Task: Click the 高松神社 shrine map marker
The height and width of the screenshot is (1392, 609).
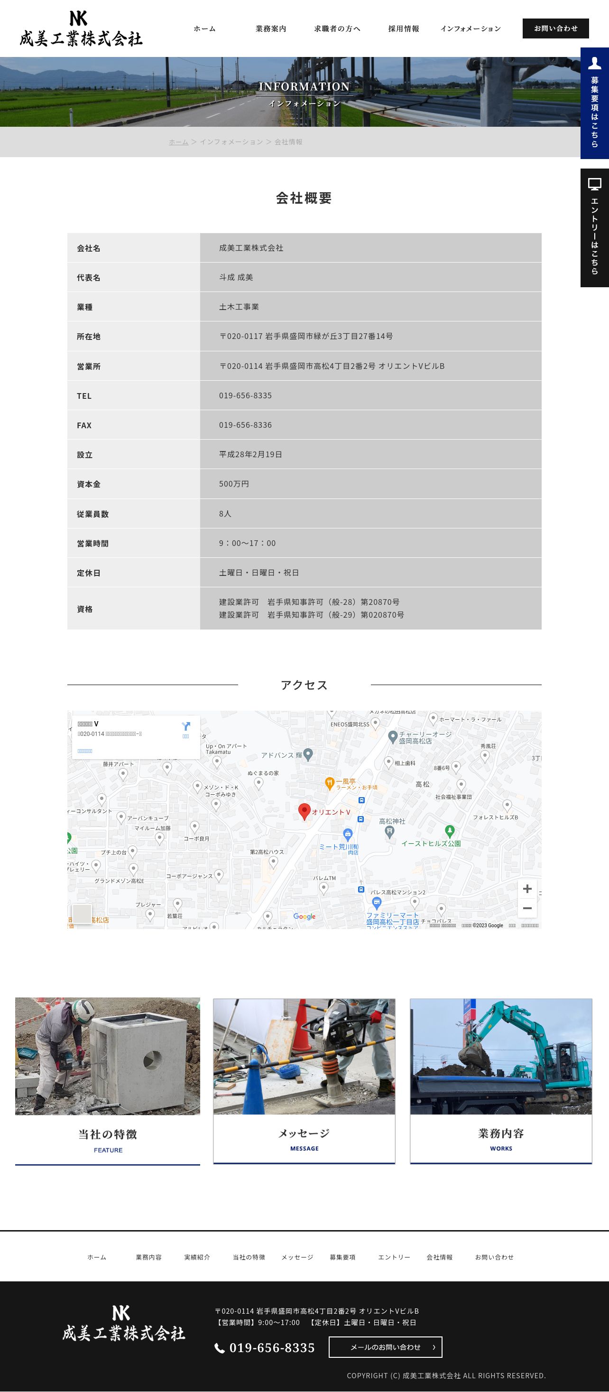Action: coord(389,832)
